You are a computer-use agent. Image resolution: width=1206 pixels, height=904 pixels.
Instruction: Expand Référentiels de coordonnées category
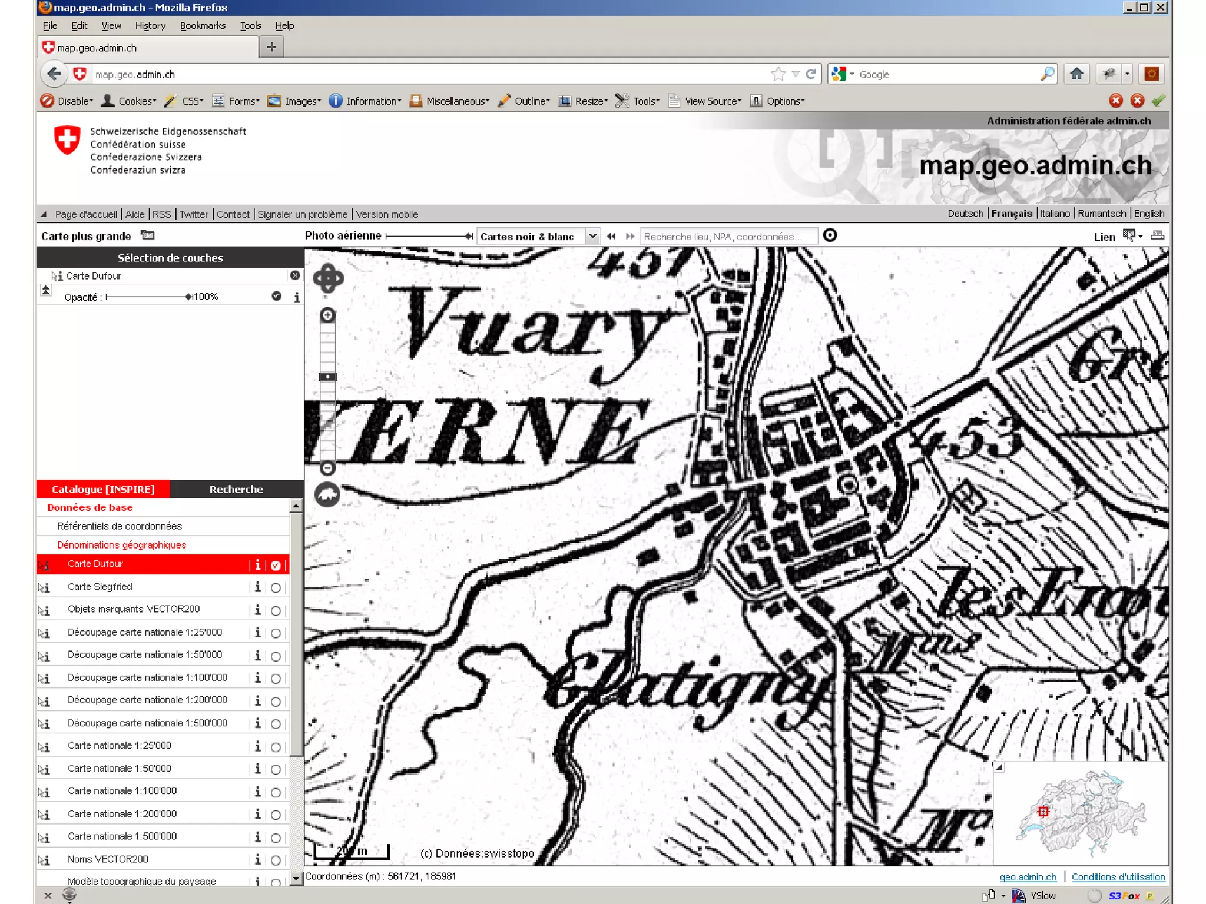[x=120, y=526]
